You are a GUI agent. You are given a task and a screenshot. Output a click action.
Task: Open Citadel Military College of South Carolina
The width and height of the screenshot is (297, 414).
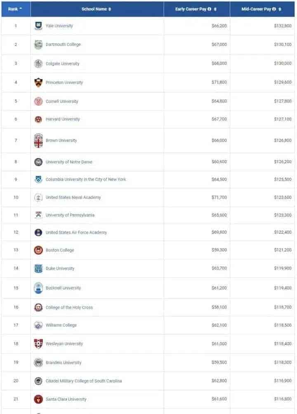point(84,381)
